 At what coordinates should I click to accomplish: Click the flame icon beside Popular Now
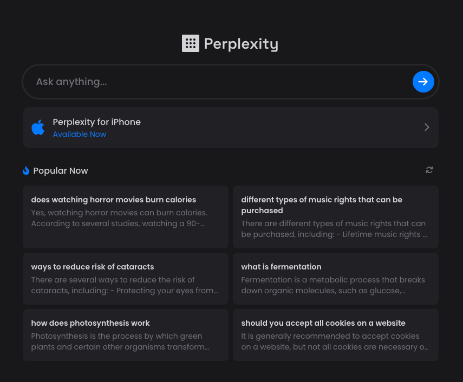coord(26,170)
